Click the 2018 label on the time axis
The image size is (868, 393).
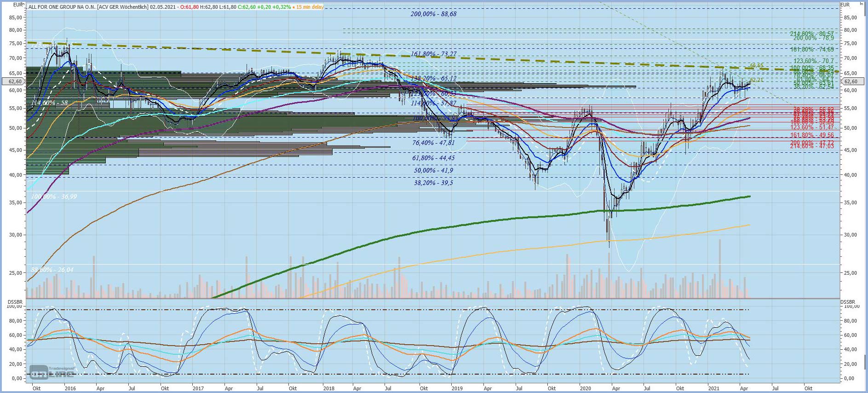tap(329, 388)
